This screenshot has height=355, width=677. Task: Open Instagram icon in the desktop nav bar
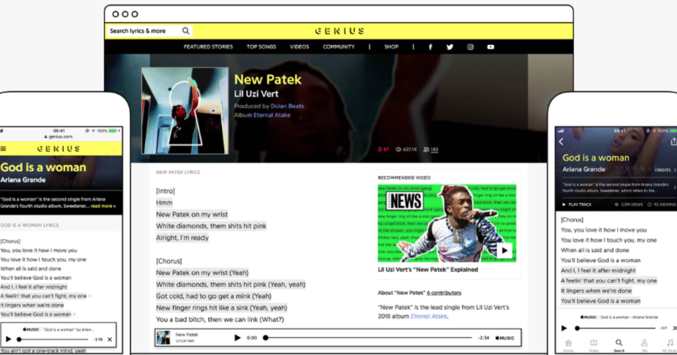click(470, 47)
